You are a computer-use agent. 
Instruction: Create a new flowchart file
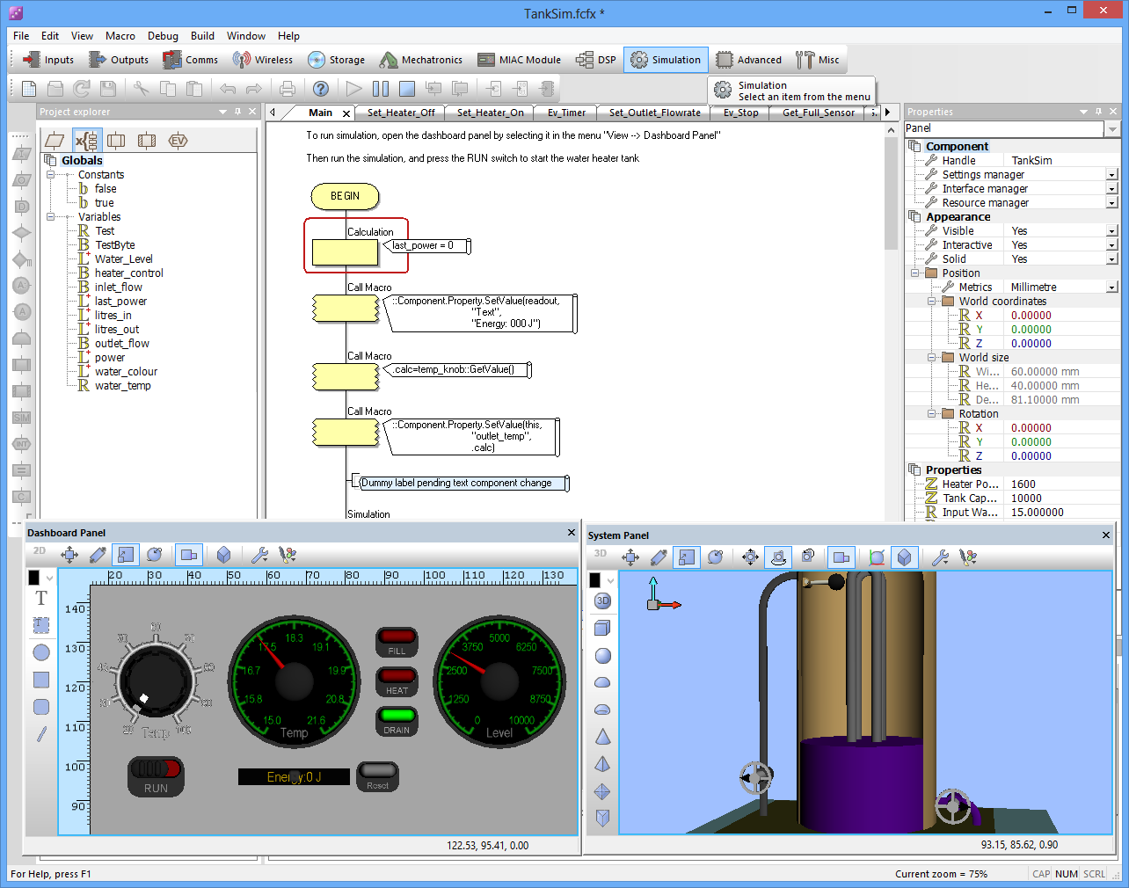[x=29, y=88]
